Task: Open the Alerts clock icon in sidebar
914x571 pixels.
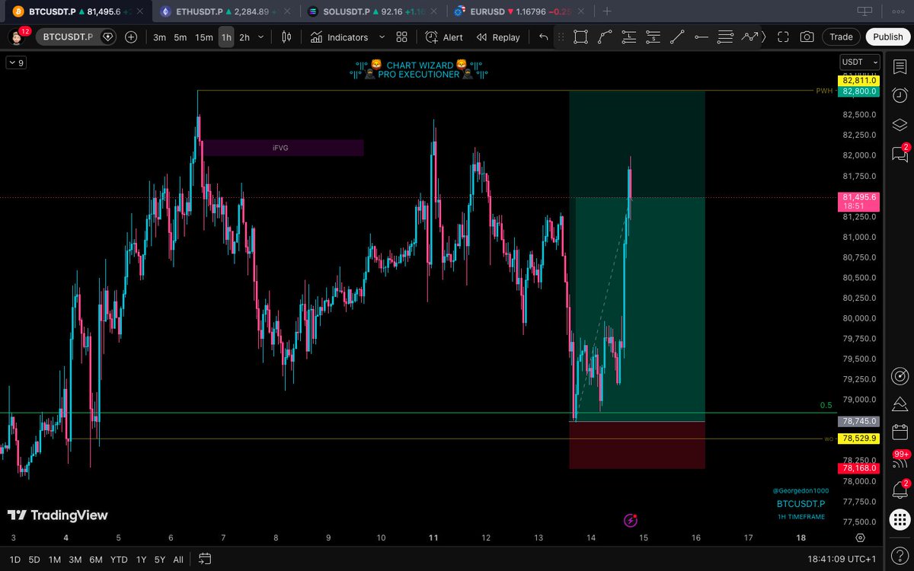Action: coord(900,96)
